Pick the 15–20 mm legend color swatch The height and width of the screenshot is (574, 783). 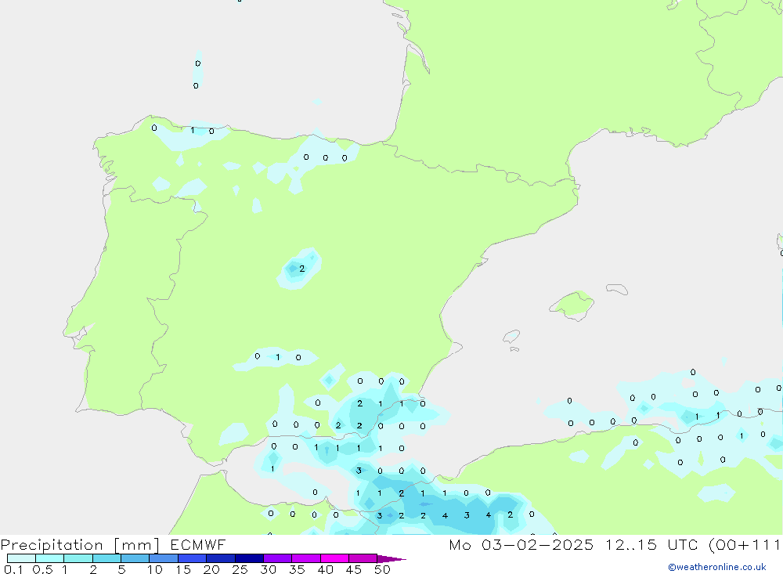coord(193,558)
